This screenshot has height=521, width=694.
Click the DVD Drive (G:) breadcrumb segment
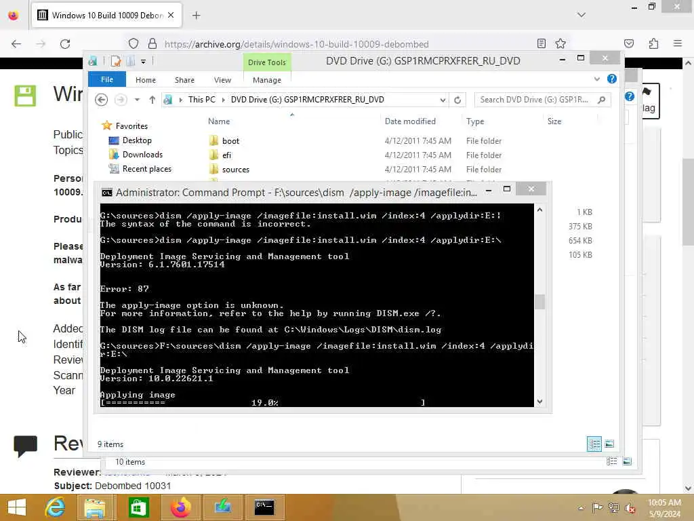(307, 100)
